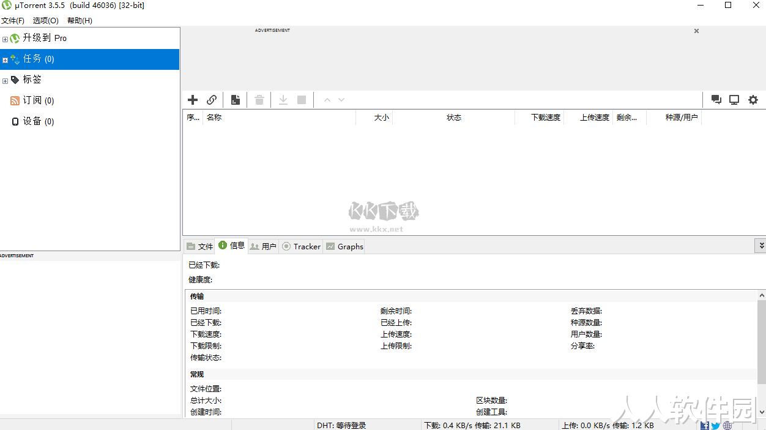This screenshot has height=430, width=766.
Task: Sort by the 上传速度 column header
Action: (588, 118)
